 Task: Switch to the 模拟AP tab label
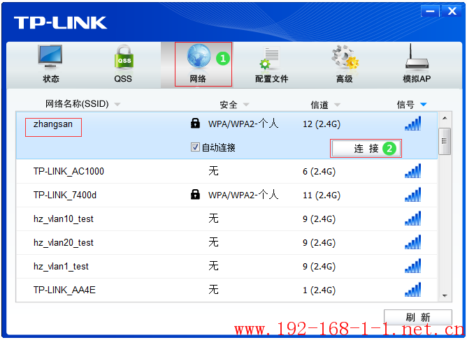point(417,79)
